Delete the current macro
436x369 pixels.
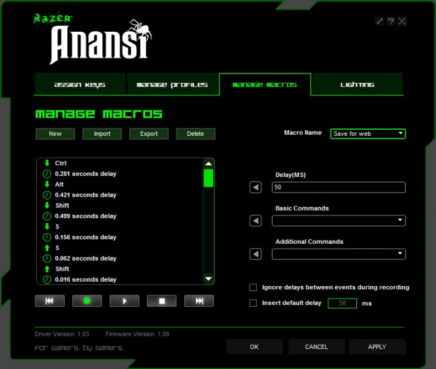click(196, 133)
